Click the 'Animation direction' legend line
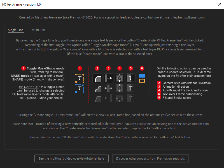 tap(176, 87)
